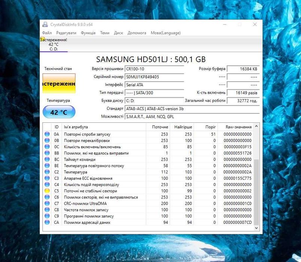Click status orb for attribute C6
This screenshot has height=262, width=301.
[x=47, y=197]
